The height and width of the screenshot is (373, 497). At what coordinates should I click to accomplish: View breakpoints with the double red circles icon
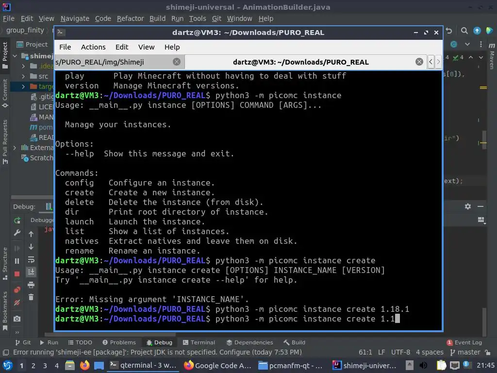[x=17, y=290]
